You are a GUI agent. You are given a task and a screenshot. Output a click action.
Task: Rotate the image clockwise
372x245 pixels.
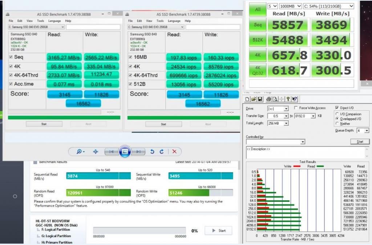[162, 151]
